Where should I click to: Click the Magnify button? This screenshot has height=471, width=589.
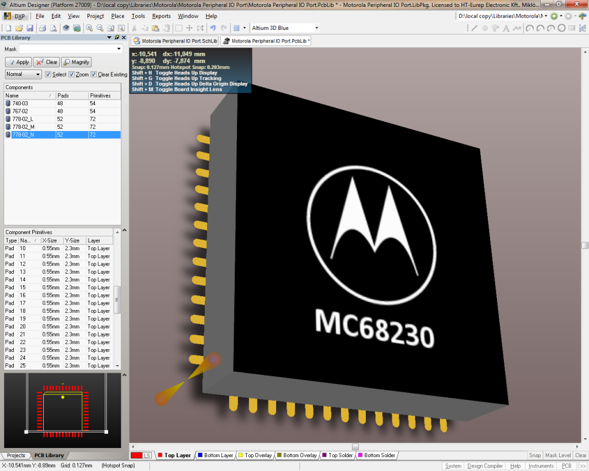tap(77, 62)
